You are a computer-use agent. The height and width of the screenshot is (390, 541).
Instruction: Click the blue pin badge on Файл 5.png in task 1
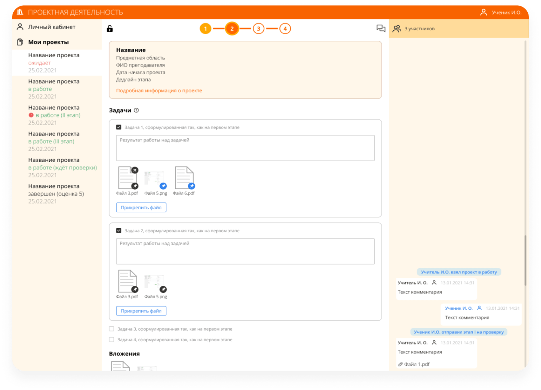(x=163, y=186)
